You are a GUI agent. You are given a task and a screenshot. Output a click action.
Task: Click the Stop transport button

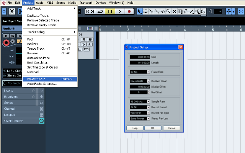click(x=110, y=11)
